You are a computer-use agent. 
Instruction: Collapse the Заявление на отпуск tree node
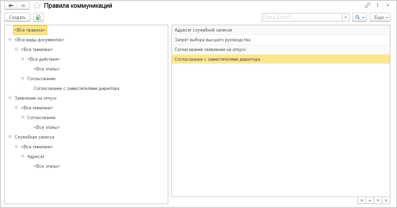click(x=10, y=98)
